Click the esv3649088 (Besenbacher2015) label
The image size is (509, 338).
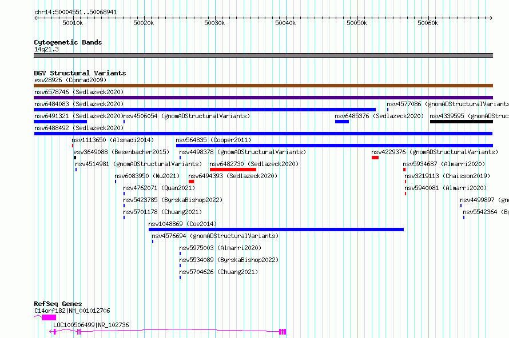121,152
